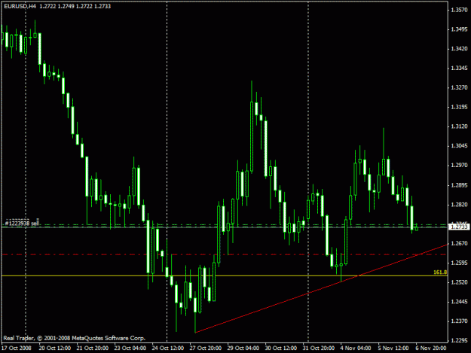Click the 1.3195 price axis label
The width and height of the screenshot is (471, 353).
pos(459,107)
